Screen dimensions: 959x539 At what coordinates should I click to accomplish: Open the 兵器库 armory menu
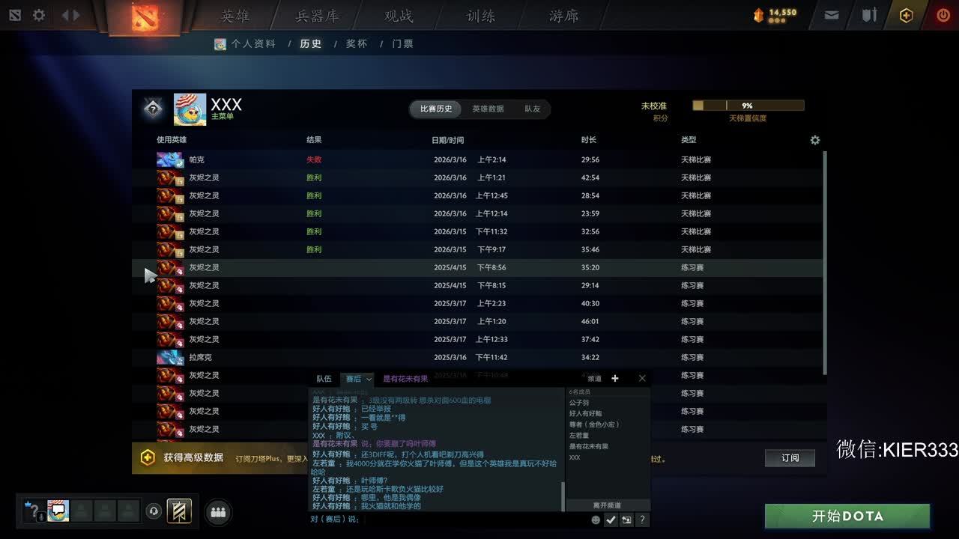317,16
